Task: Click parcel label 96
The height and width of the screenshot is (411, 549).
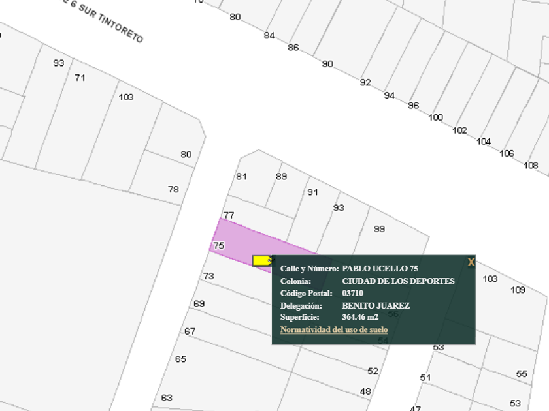Action: tap(413, 105)
